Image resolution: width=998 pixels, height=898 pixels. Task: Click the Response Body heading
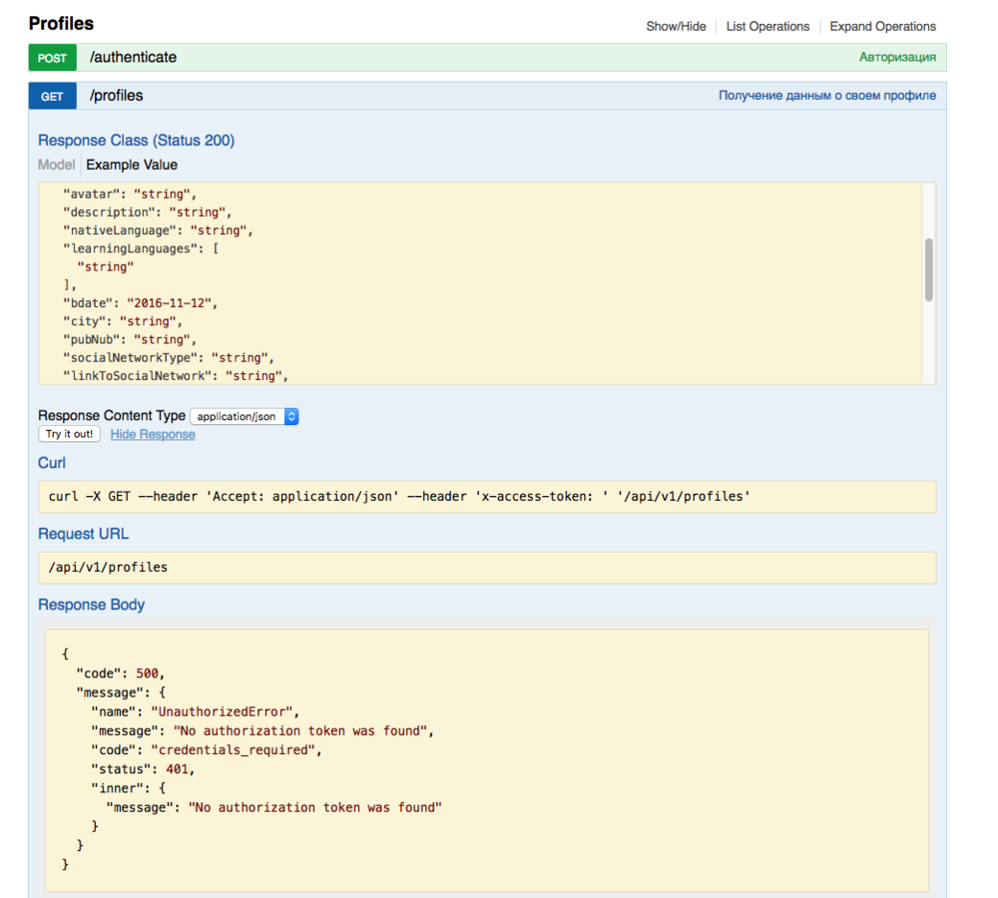coord(91,604)
